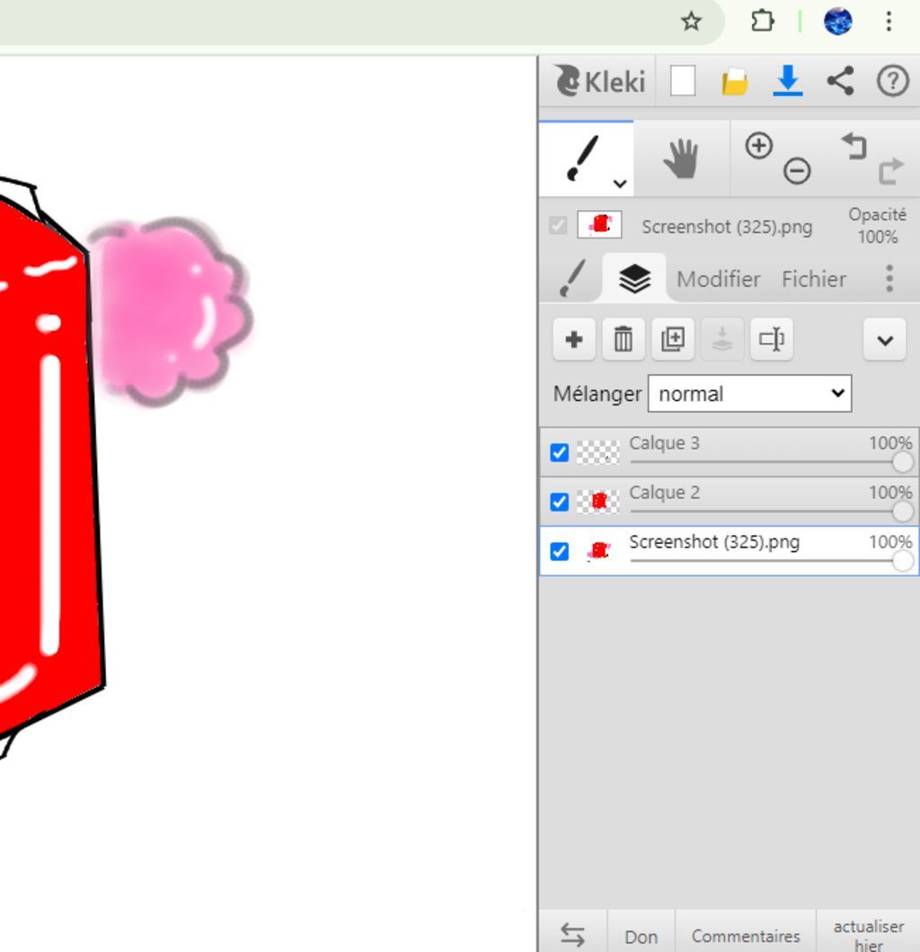
Task: Open the Mélanger blend mode dropdown
Action: [749, 394]
